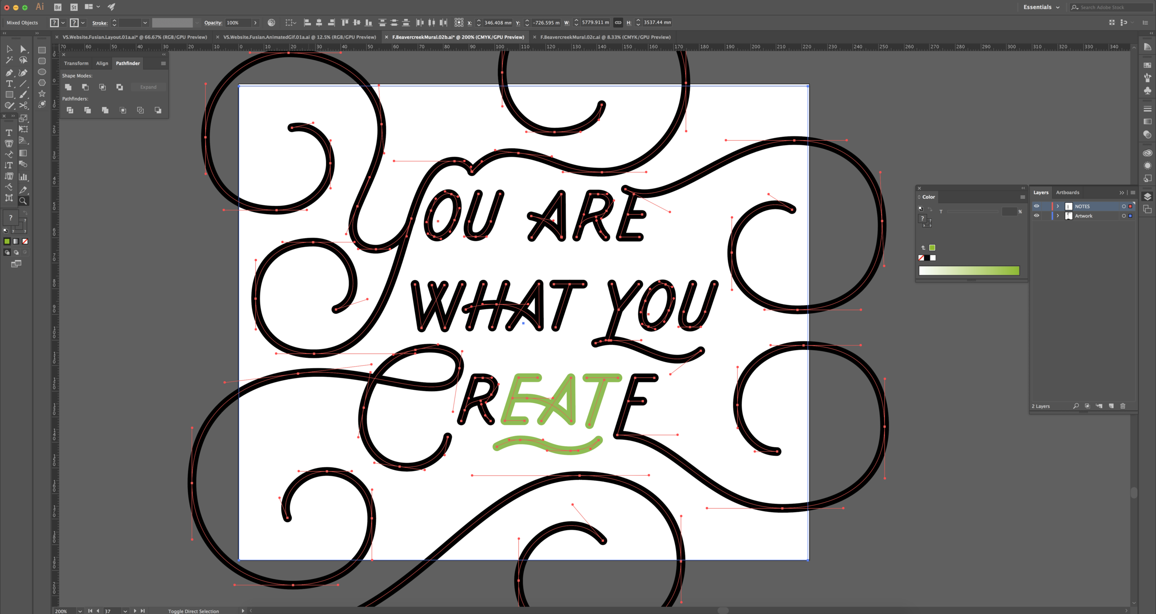Screen dimensions: 1156x614
Task: Select the Pen tool
Action: [9, 73]
